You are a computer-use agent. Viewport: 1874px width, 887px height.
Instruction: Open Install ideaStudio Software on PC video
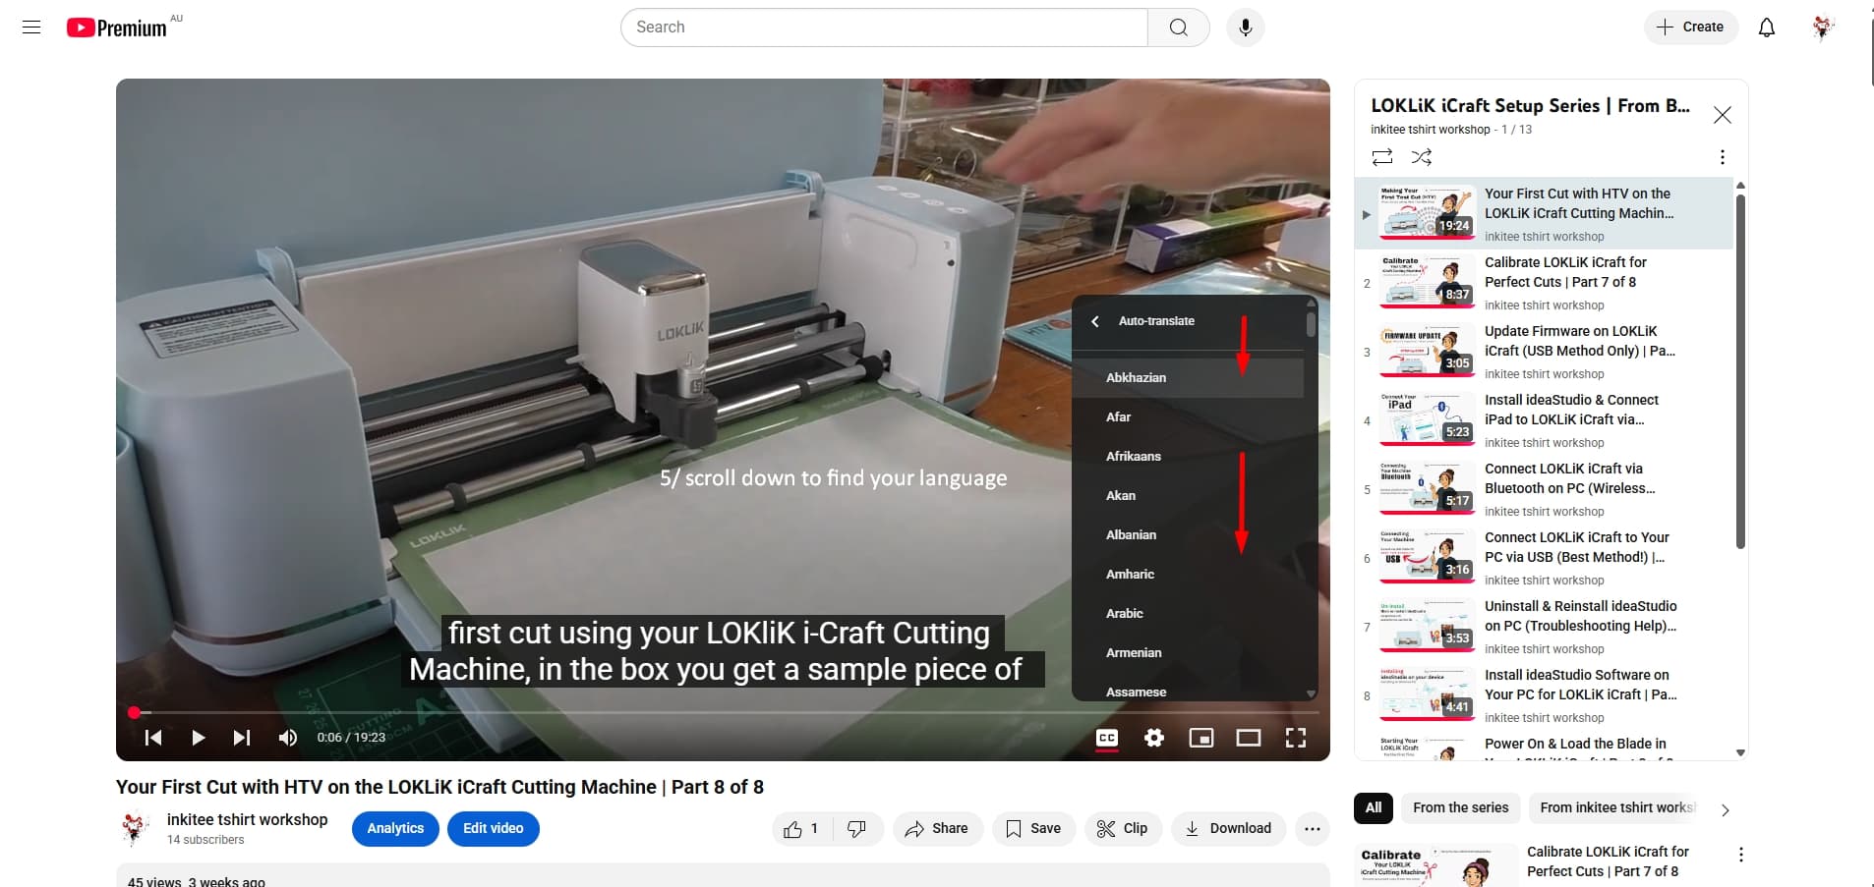click(1544, 696)
